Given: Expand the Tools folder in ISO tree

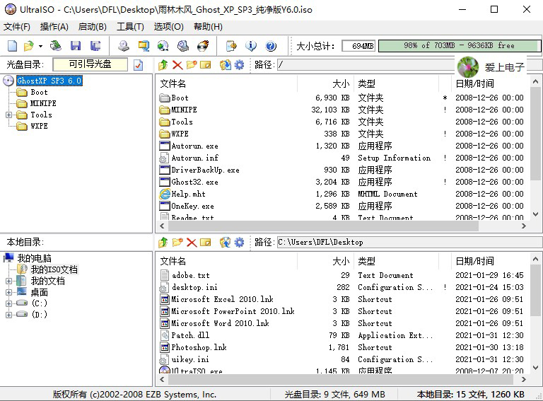Looking at the screenshot, I should (9, 115).
